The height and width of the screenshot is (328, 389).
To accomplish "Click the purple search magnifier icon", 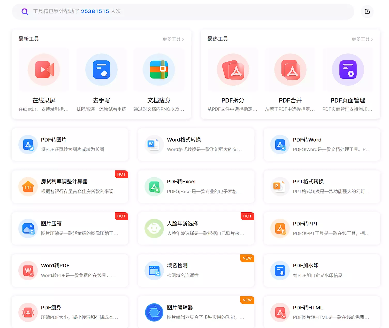I will 25,11.
